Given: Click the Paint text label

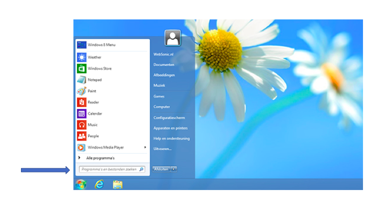Looking at the screenshot, I should click(x=92, y=91).
